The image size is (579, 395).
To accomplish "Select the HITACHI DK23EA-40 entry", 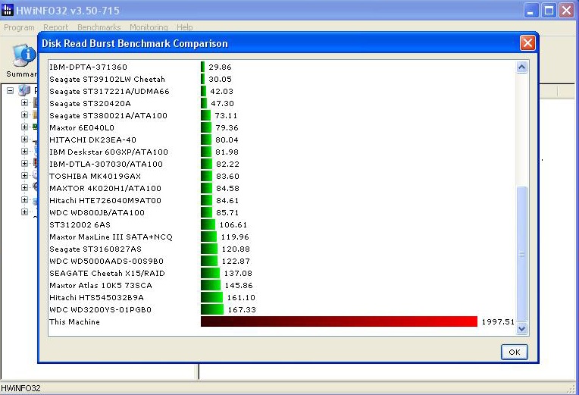I will [92, 140].
